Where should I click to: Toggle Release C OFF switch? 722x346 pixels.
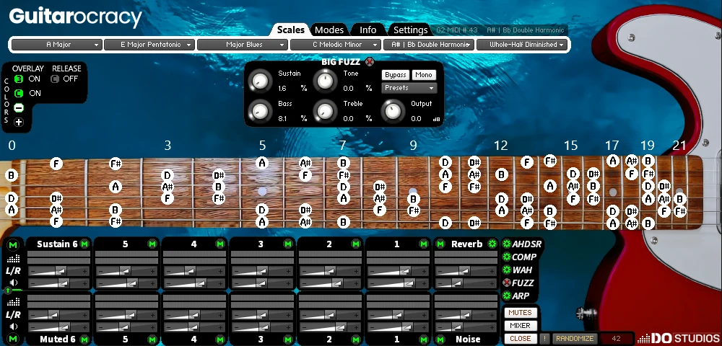pos(55,79)
